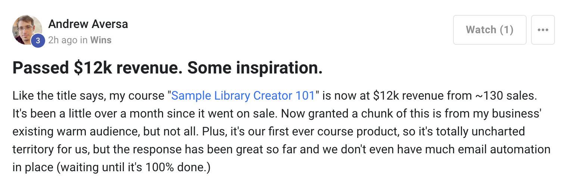Click the "2h ago" timestamp
Image resolution: width=571 pixels, height=188 pixels.
(63, 40)
